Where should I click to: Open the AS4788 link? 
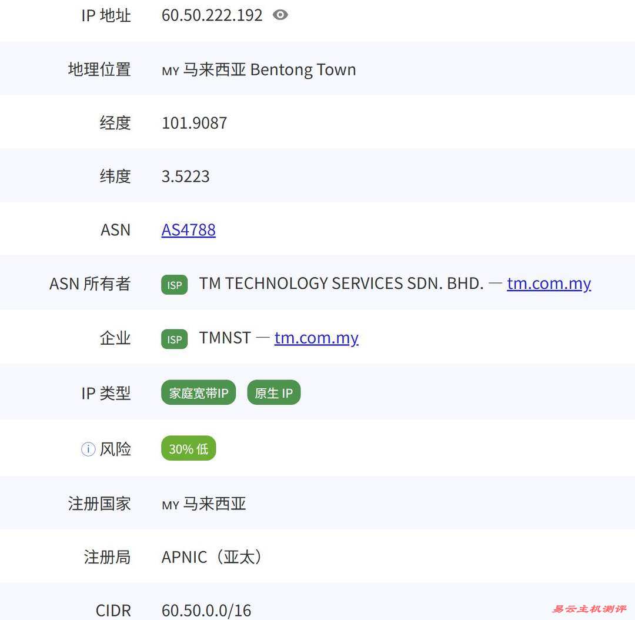point(188,230)
